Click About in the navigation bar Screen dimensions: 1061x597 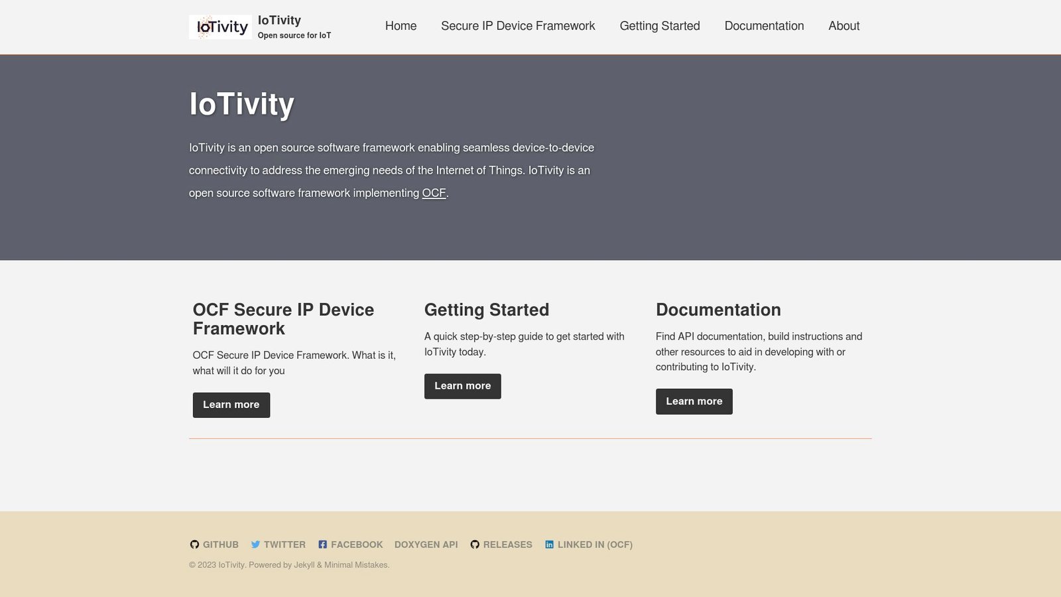pyautogui.click(x=843, y=26)
